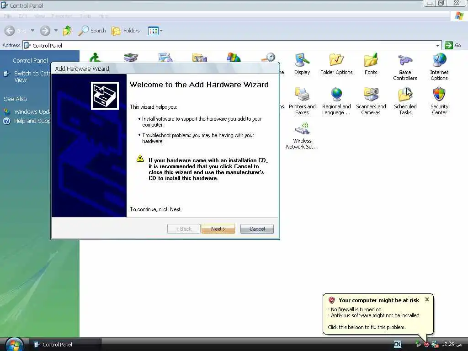
Task: Open Folder Options in Control Panel
Action: pos(336,64)
